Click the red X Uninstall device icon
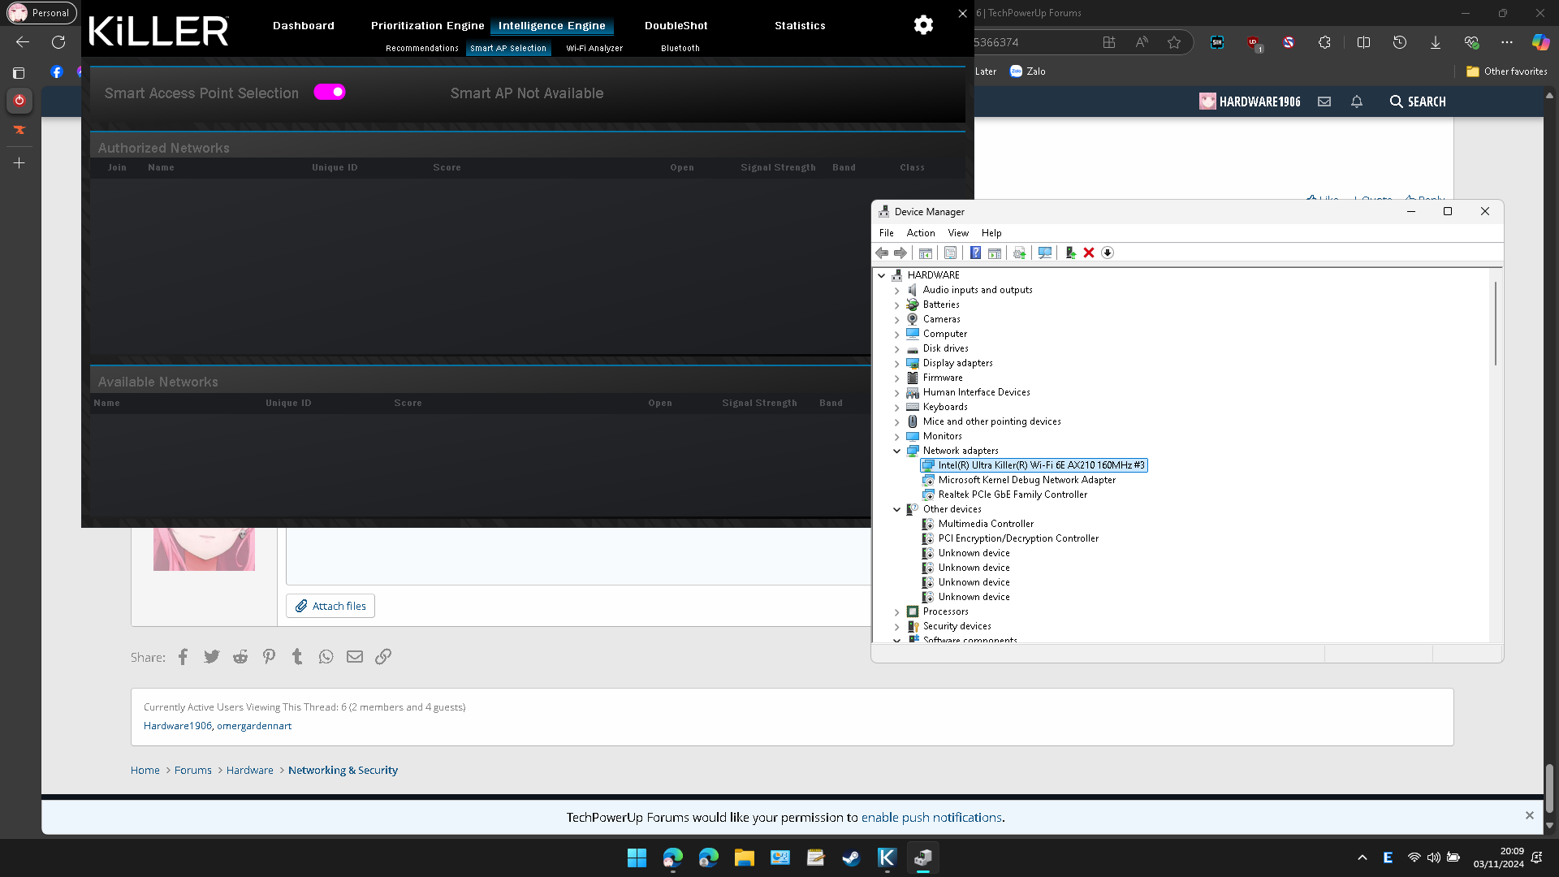 click(x=1089, y=253)
